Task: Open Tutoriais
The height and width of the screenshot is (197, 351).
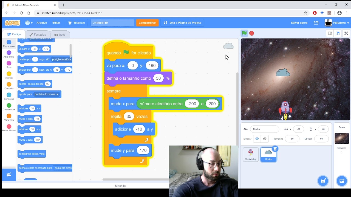Action: (x=76, y=23)
